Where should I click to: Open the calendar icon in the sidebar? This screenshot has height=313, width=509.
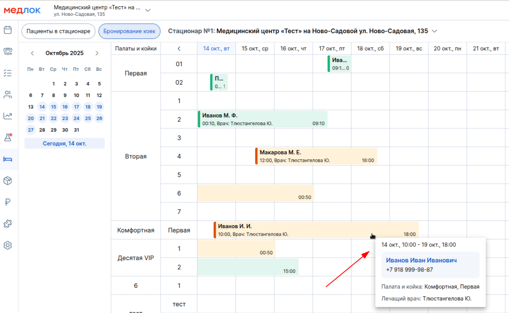click(x=8, y=30)
